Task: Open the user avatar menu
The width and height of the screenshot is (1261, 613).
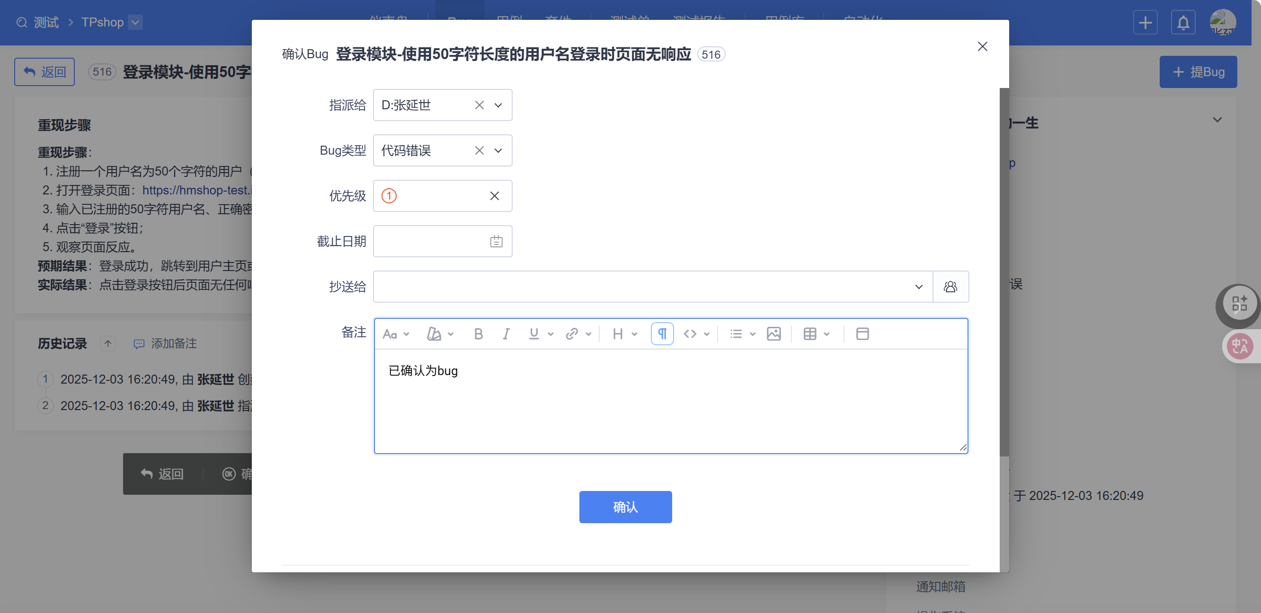Action: [x=1222, y=23]
